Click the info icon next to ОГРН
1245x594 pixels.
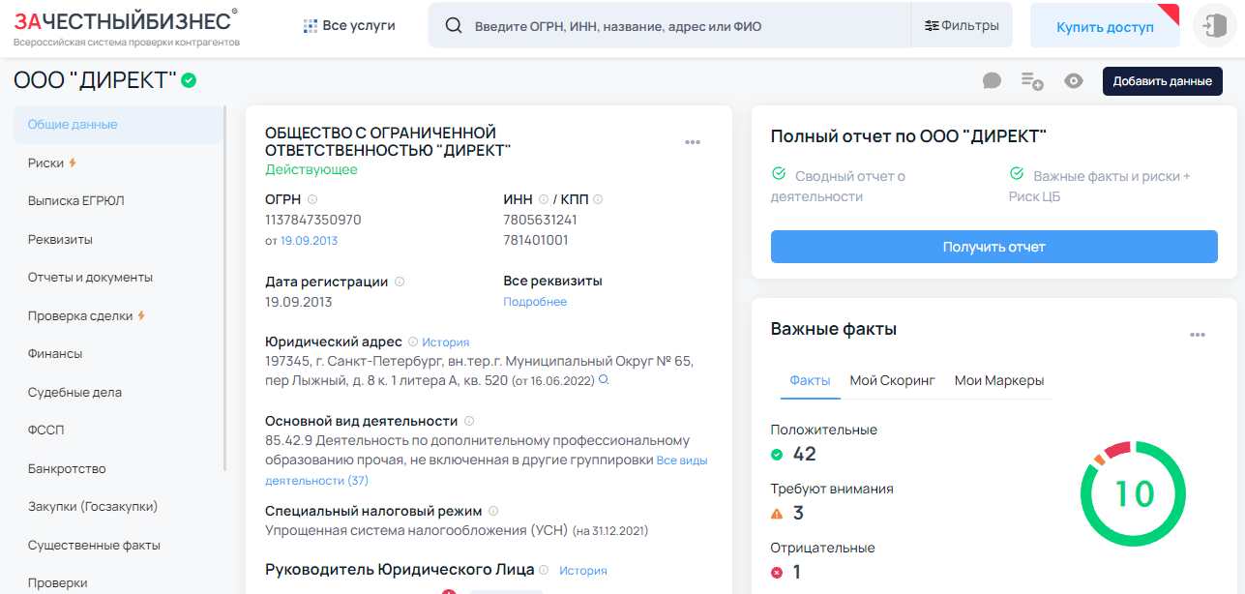click(x=311, y=199)
